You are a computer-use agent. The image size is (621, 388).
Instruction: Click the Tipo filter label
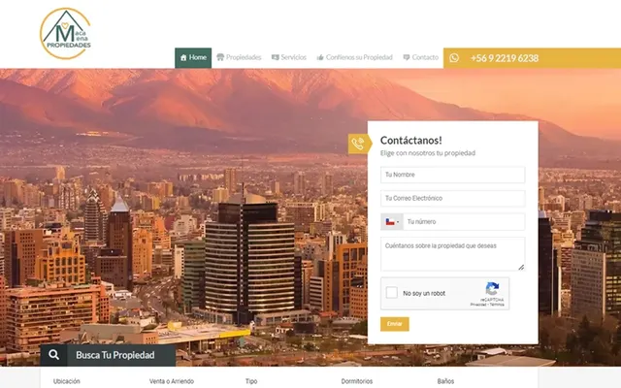(x=251, y=381)
